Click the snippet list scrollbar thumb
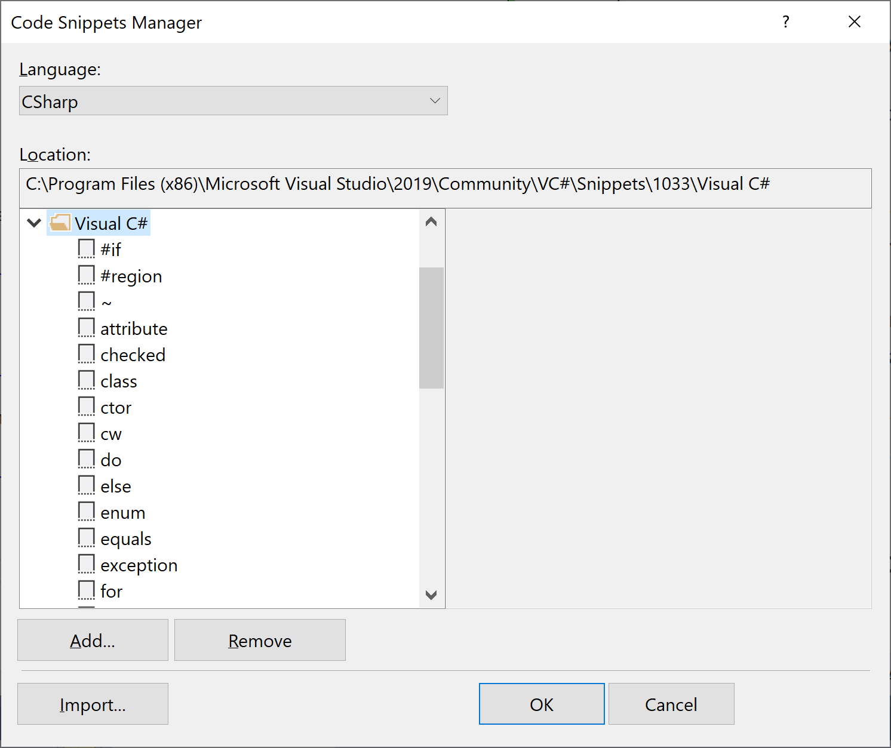The width and height of the screenshot is (891, 748). pyautogui.click(x=431, y=328)
